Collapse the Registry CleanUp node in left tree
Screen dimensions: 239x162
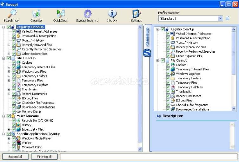click(3, 27)
